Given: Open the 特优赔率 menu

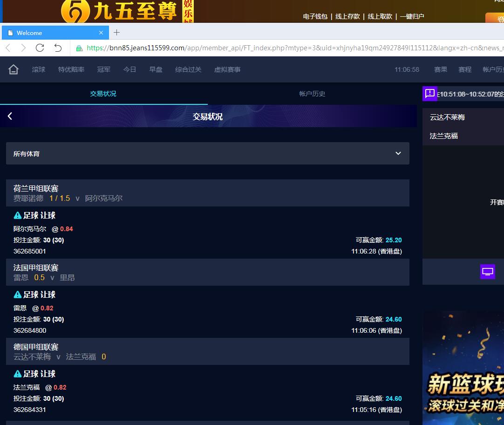Looking at the screenshot, I should (71, 69).
